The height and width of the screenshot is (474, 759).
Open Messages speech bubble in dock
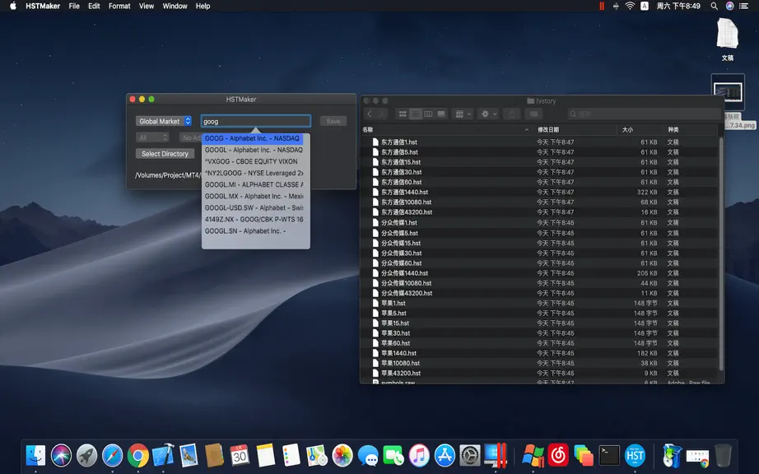[x=368, y=456]
